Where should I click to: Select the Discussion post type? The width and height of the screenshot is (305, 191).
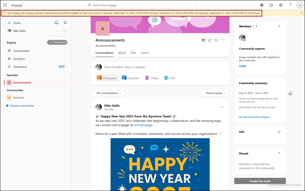pyautogui.click(x=107, y=78)
